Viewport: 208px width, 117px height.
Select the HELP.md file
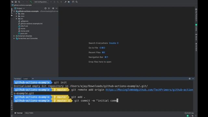[24, 26]
